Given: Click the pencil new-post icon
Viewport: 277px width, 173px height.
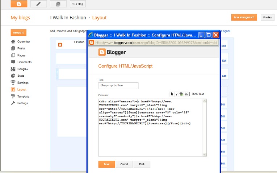Looking at the screenshot, I should coord(38,4).
